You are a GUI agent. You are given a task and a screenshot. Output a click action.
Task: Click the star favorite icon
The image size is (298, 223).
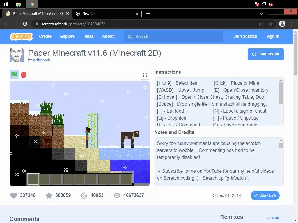coord(49,195)
